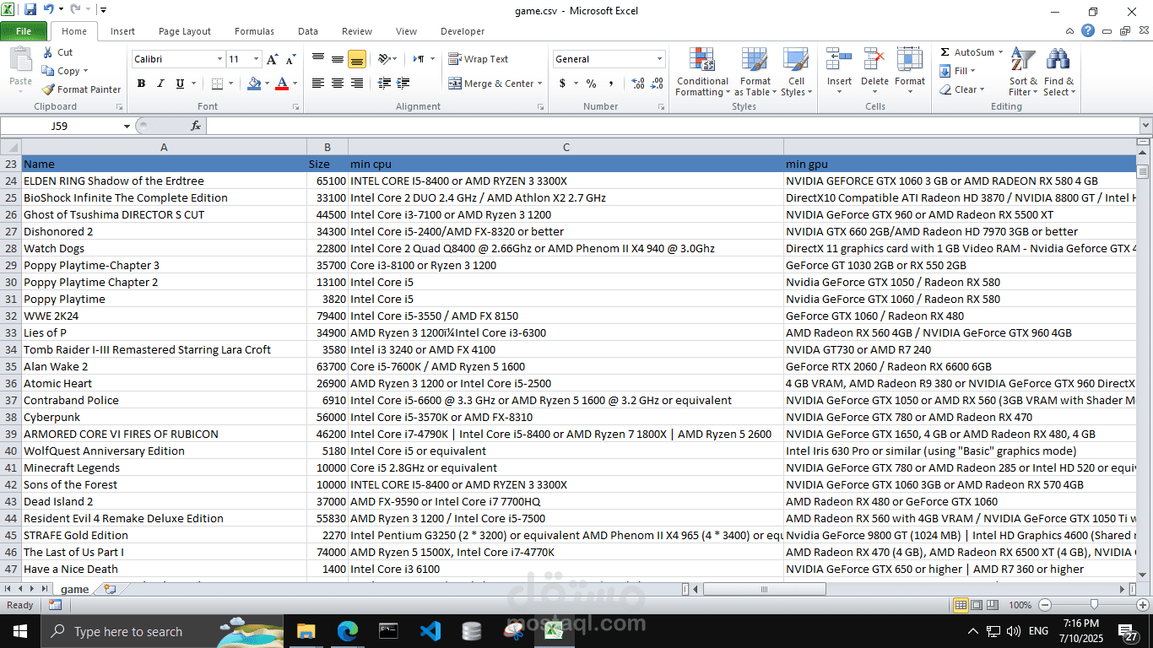The width and height of the screenshot is (1153, 648).
Task: Apply Comma Style
Action: coord(610,84)
